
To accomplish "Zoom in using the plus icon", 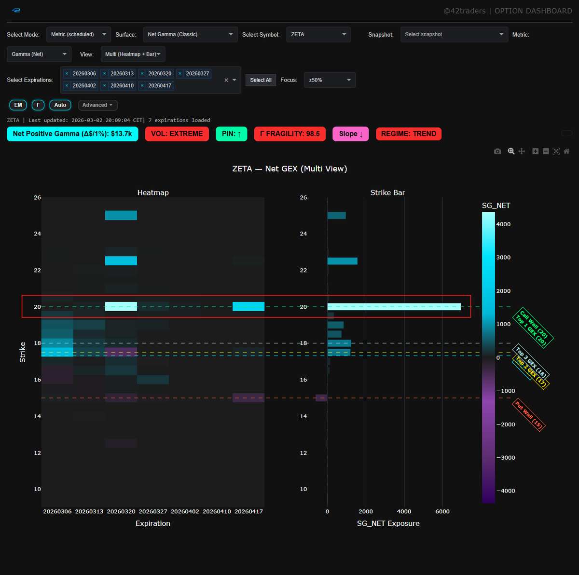I will pyautogui.click(x=535, y=151).
